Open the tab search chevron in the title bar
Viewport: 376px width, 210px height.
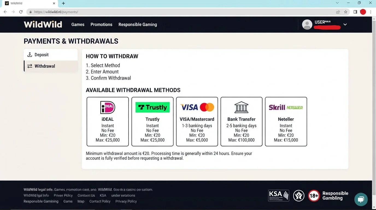(337, 3)
